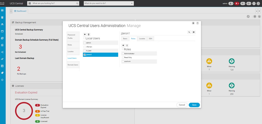Click the Save button

[194, 105]
